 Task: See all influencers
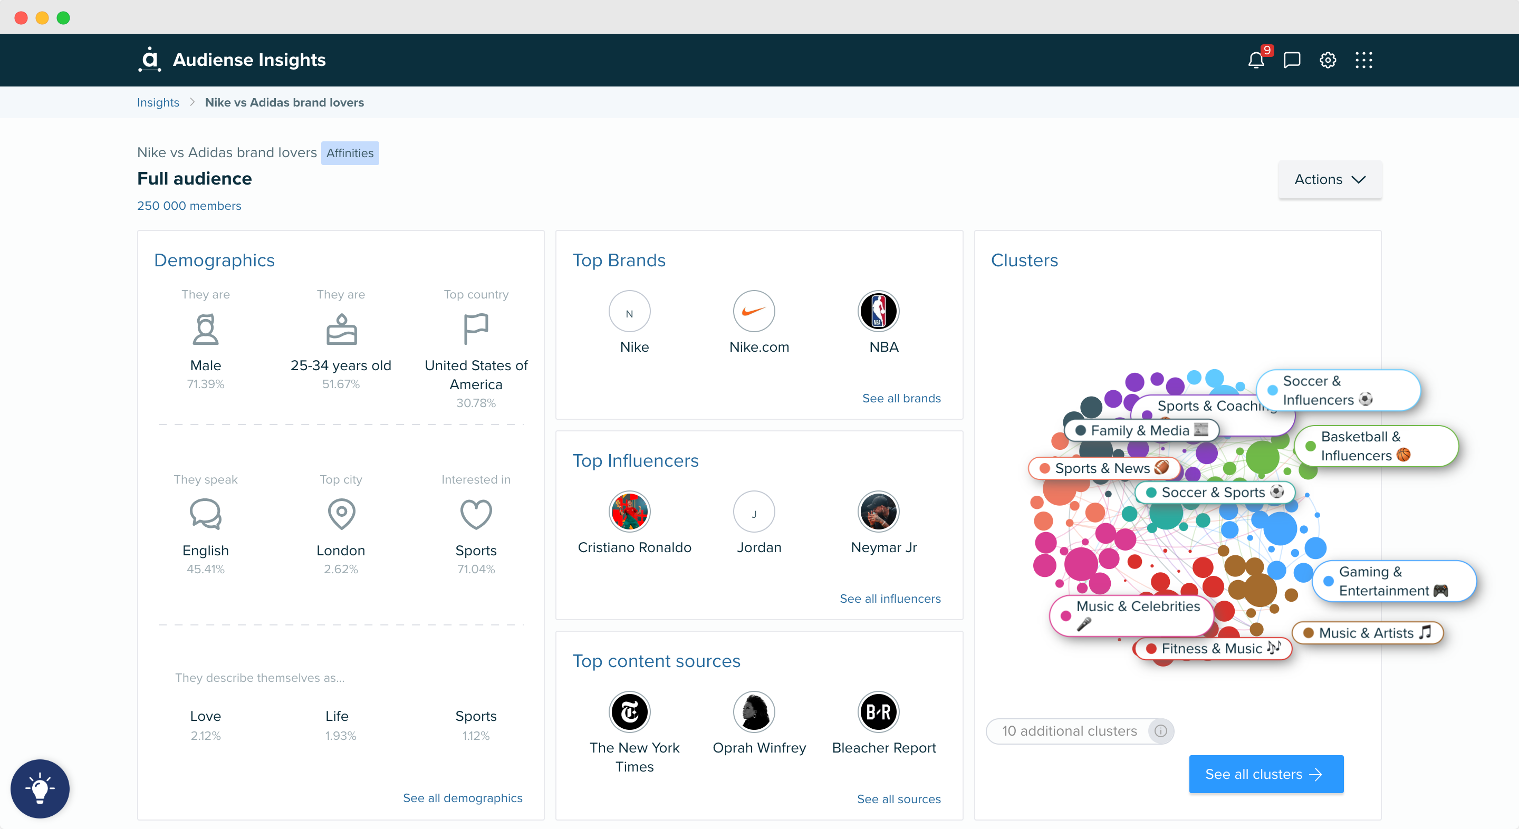click(890, 599)
